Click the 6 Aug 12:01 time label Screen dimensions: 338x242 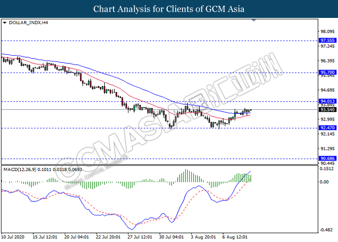[x=235, y=237]
